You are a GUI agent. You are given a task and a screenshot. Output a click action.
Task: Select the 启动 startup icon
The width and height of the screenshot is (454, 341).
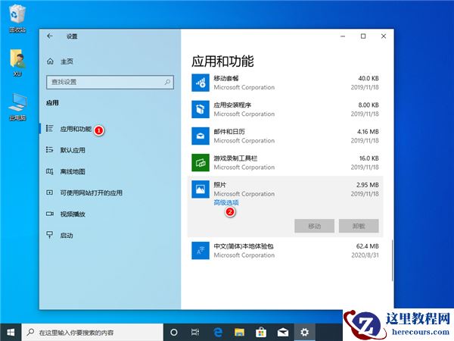49,235
